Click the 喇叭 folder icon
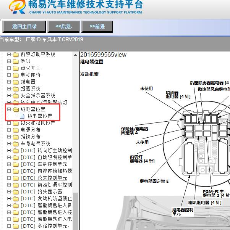The image size is (230, 230). [x=16, y=61]
